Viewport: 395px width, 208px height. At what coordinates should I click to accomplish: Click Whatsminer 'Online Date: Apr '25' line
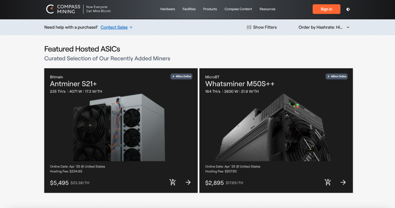pyautogui.click(x=233, y=167)
